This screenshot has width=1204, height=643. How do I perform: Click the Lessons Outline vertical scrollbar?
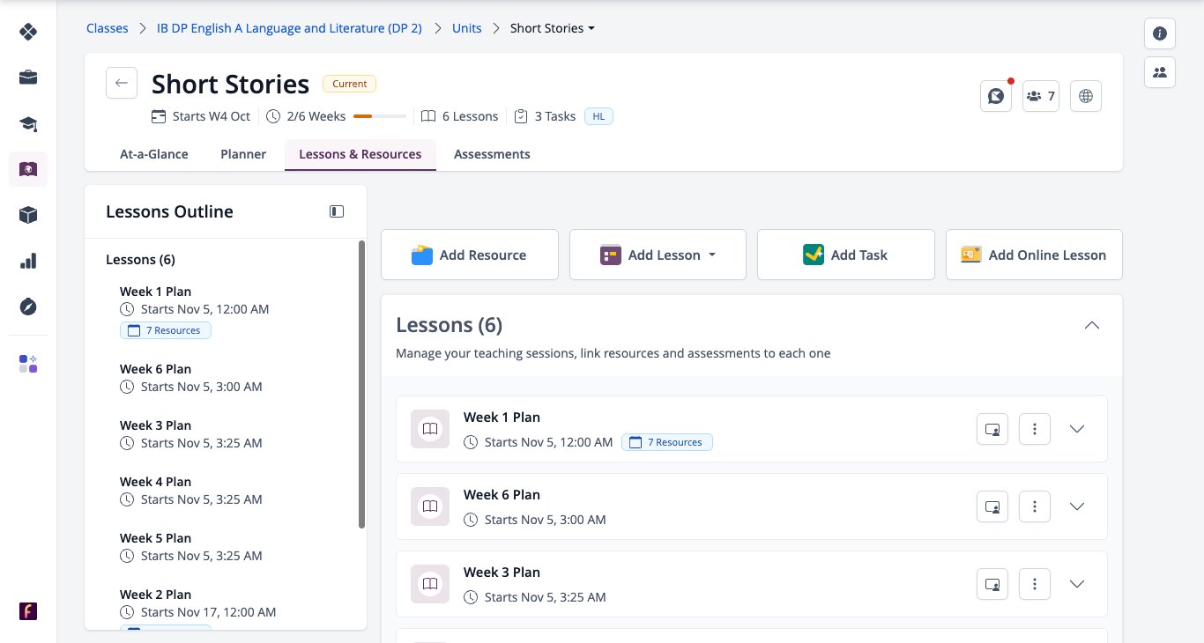pos(361,384)
